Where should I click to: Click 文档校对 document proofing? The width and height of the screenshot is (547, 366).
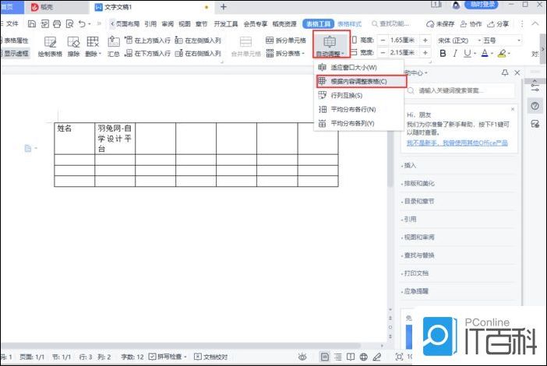pos(211,357)
